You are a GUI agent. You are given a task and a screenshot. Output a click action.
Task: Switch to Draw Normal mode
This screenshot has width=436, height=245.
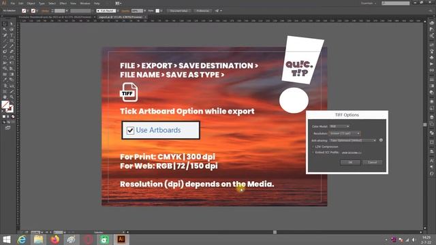[x=4, y=122]
